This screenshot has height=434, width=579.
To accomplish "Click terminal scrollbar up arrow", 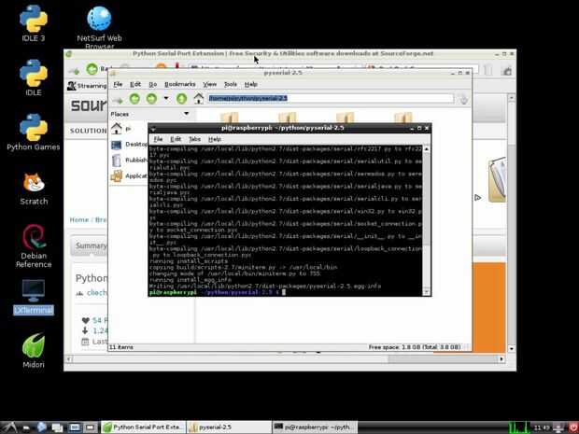I will pos(427,148).
